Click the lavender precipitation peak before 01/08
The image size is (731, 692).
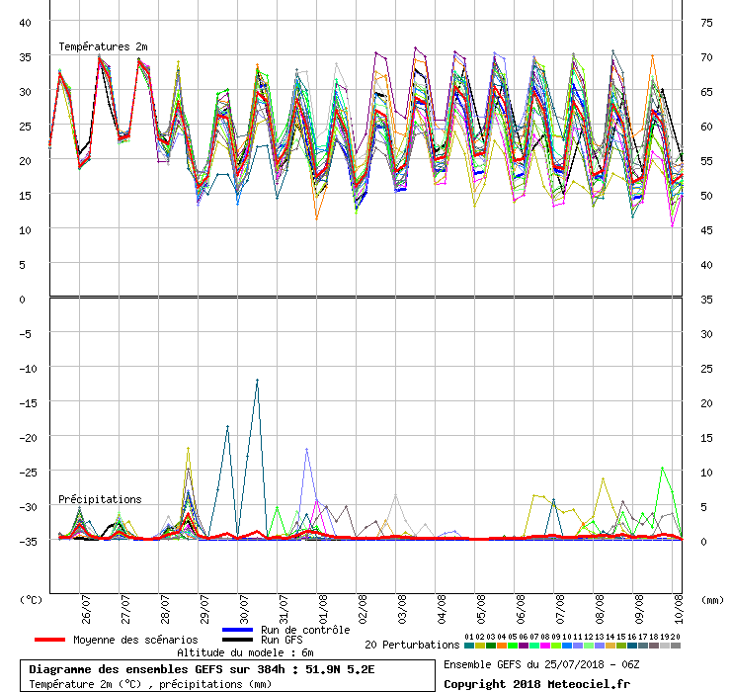(x=307, y=449)
